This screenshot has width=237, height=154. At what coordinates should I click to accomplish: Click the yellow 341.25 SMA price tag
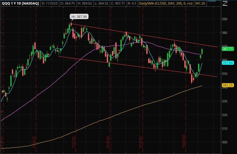pyautogui.click(x=228, y=85)
